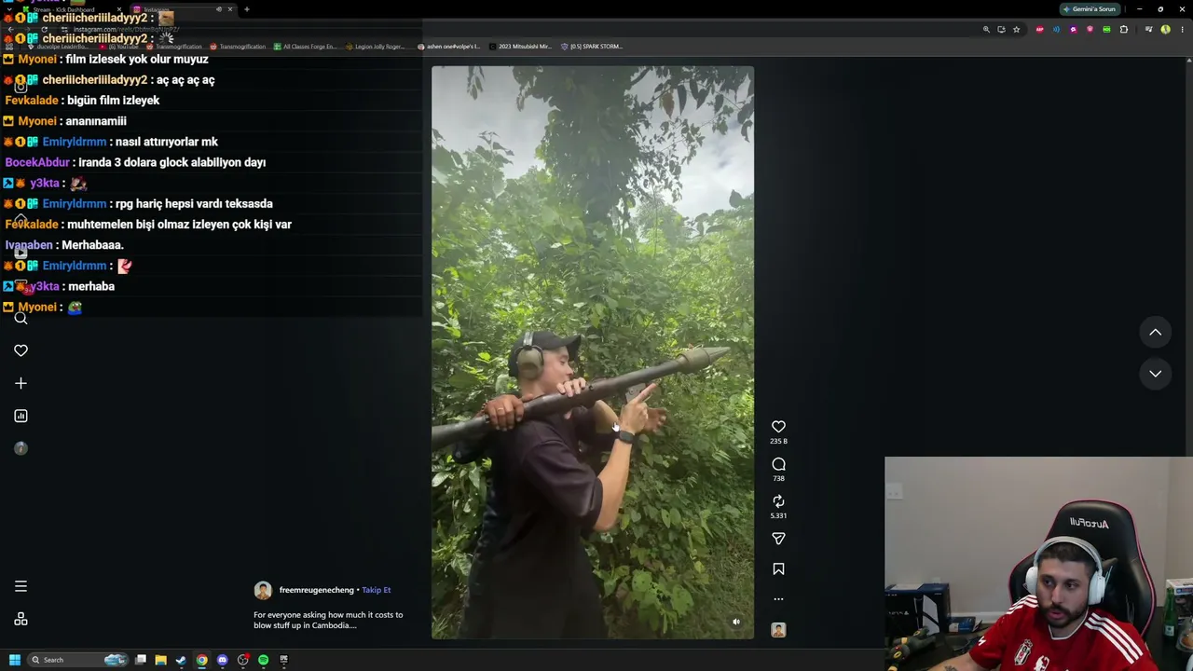Open the Instagram More hamburger menu
Screen dimensions: 1193x671
click(x=21, y=586)
